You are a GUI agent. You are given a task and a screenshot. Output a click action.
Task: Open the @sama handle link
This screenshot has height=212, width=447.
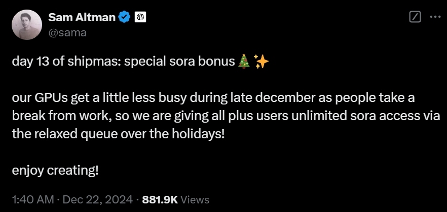pyautogui.click(x=67, y=32)
